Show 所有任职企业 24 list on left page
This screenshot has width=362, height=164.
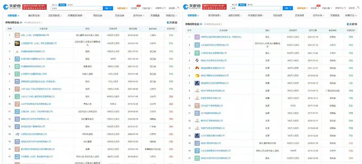click(x=14, y=22)
